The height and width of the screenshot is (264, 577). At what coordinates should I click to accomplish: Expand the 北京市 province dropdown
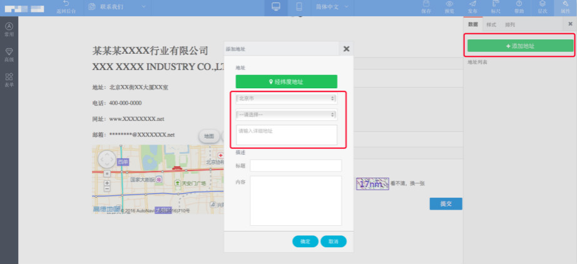(286, 98)
